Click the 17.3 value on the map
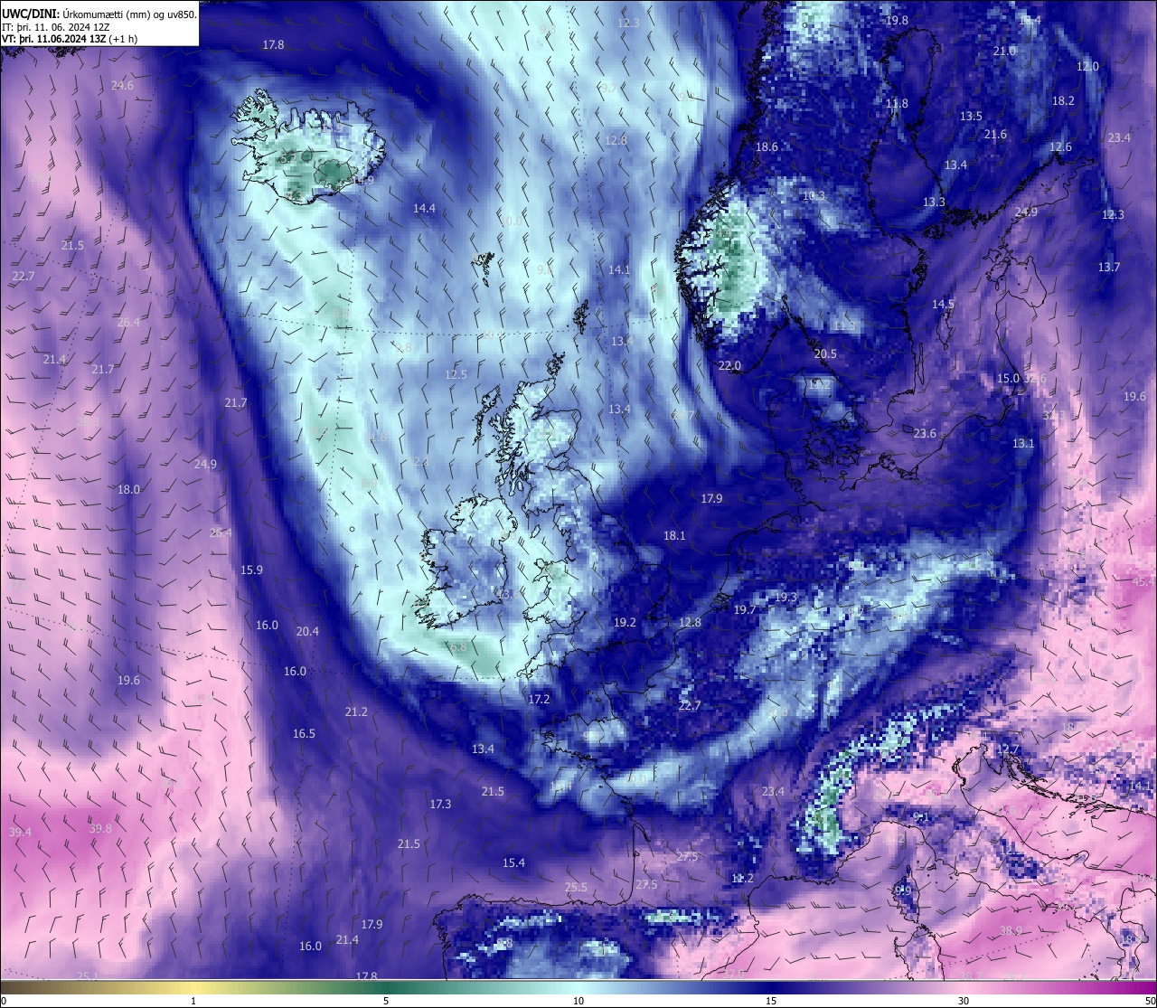This screenshot has width=1157, height=1008. pos(440,804)
